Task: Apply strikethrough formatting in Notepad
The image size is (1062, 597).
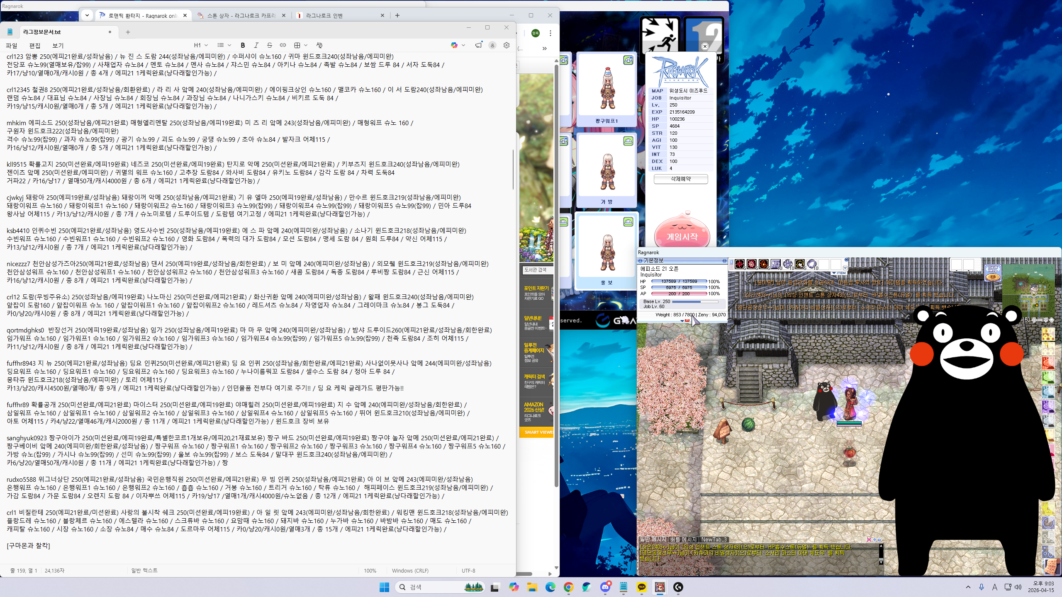Action: (269, 45)
